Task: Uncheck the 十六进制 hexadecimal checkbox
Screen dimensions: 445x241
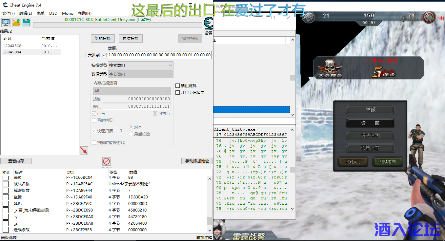Action: 105,55
